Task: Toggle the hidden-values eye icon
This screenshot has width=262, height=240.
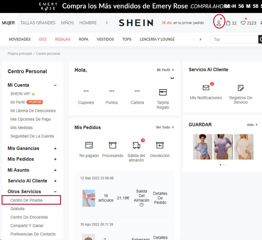Action: coord(172,78)
